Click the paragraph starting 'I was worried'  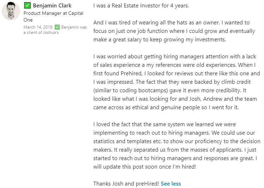(x=177, y=82)
